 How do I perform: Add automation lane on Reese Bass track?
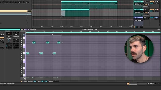[x=142, y=8]
